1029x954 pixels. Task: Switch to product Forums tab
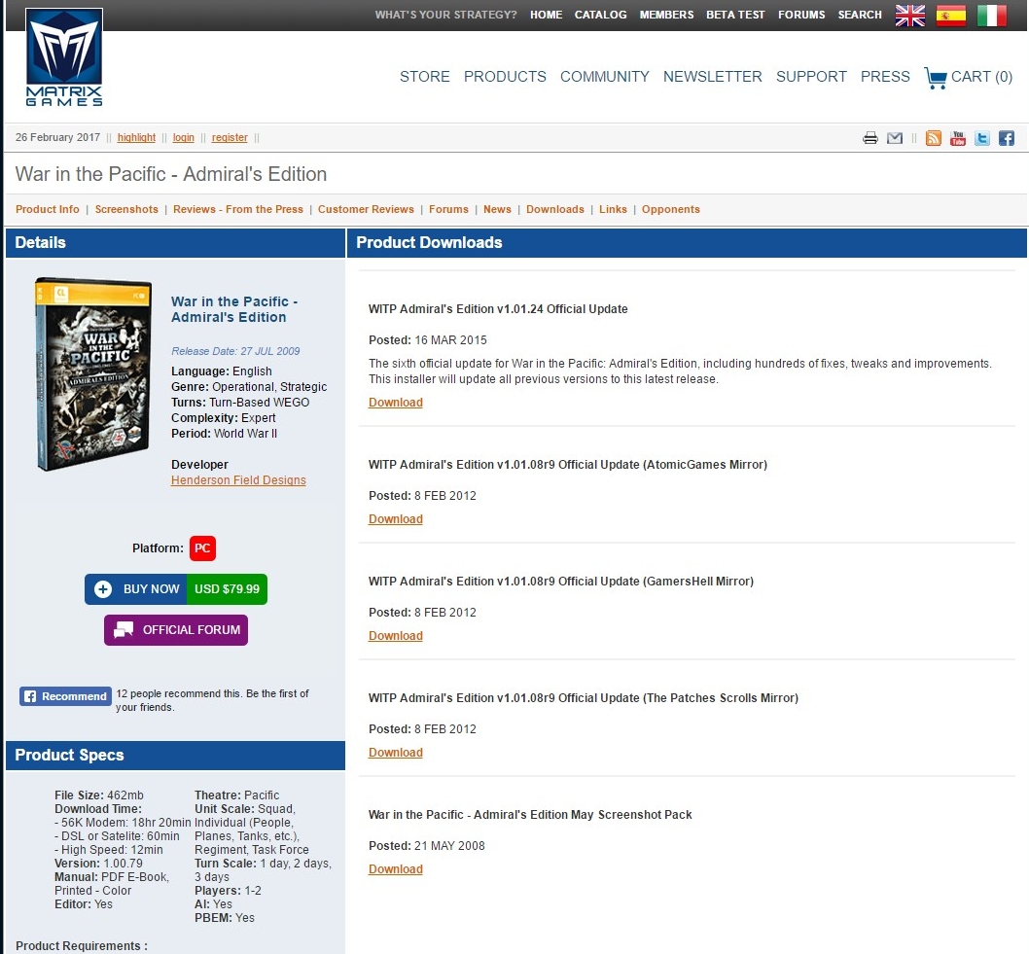click(x=449, y=209)
